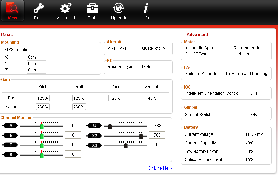Click the Mounting group title
This screenshot has width=278, height=175.
click(10, 42)
